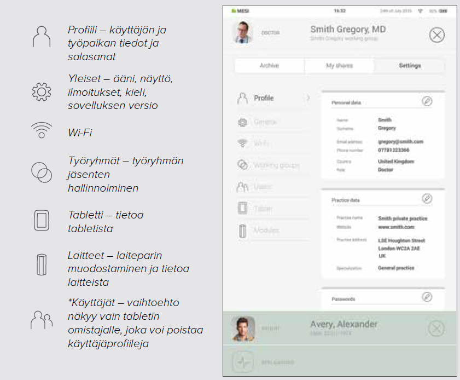The image size is (460, 380).
Task: Click the Profile person icon in the app sidebar
Action: (x=243, y=99)
